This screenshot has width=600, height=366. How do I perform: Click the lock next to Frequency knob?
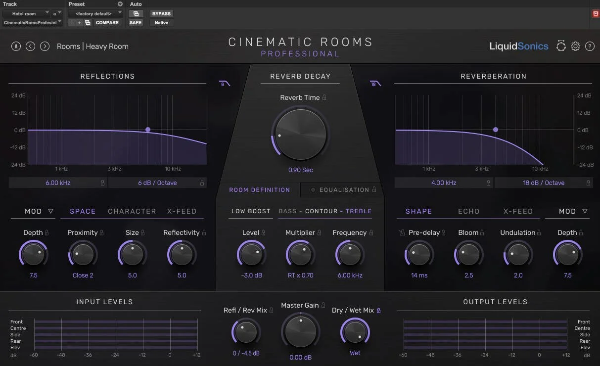point(371,232)
